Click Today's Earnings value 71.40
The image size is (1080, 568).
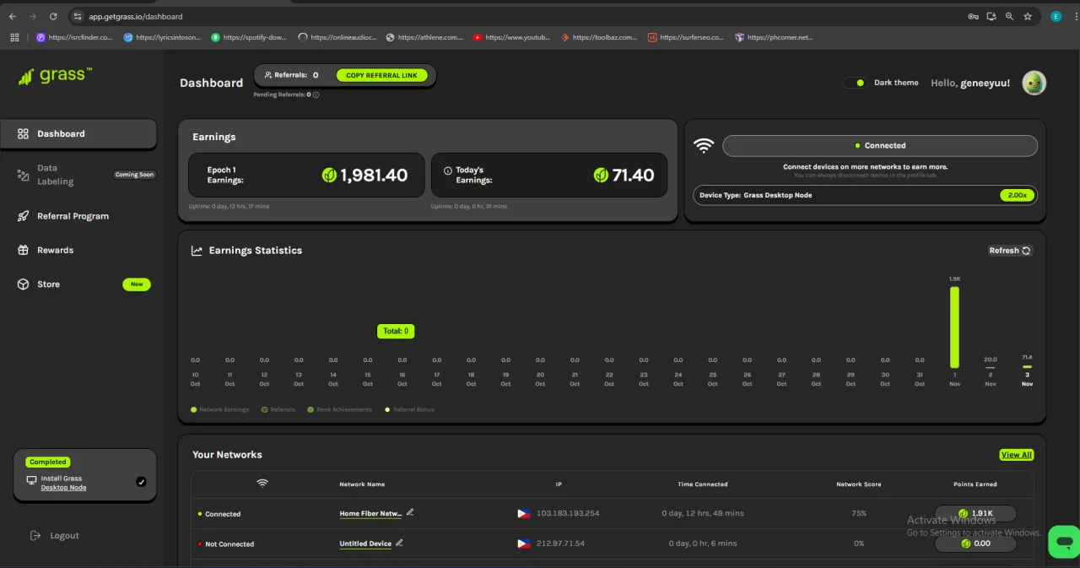tap(633, 175)
